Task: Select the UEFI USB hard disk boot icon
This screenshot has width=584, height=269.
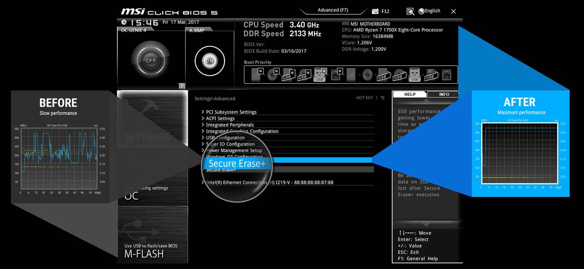Action: point(288,74)
